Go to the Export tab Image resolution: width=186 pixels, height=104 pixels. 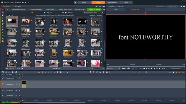pyautogui.click(x=126, y=3)
